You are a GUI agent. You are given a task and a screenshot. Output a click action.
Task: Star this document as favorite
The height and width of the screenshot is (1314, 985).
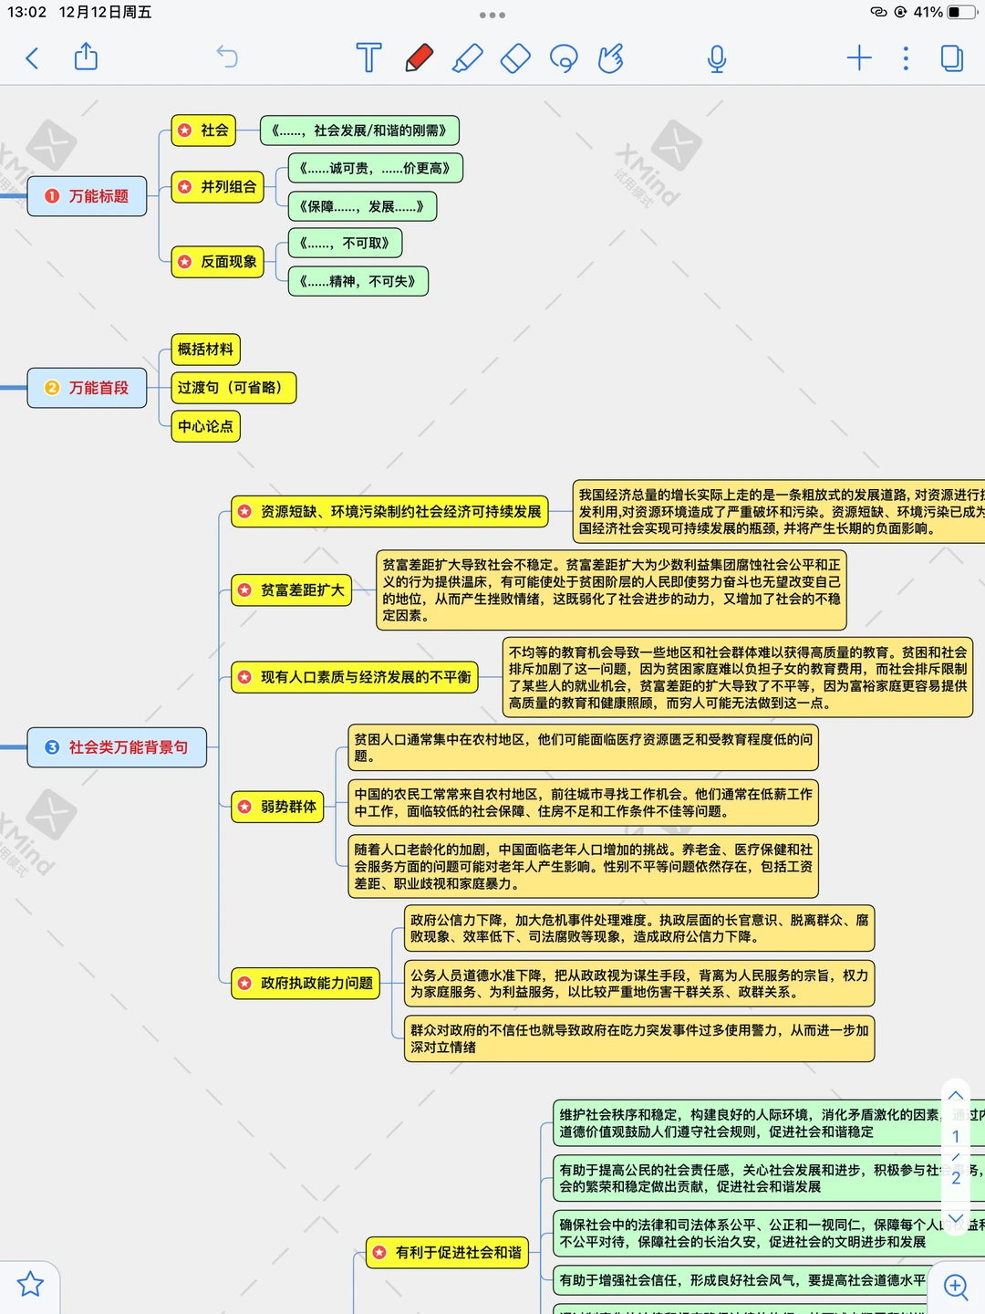[30, 1285]
